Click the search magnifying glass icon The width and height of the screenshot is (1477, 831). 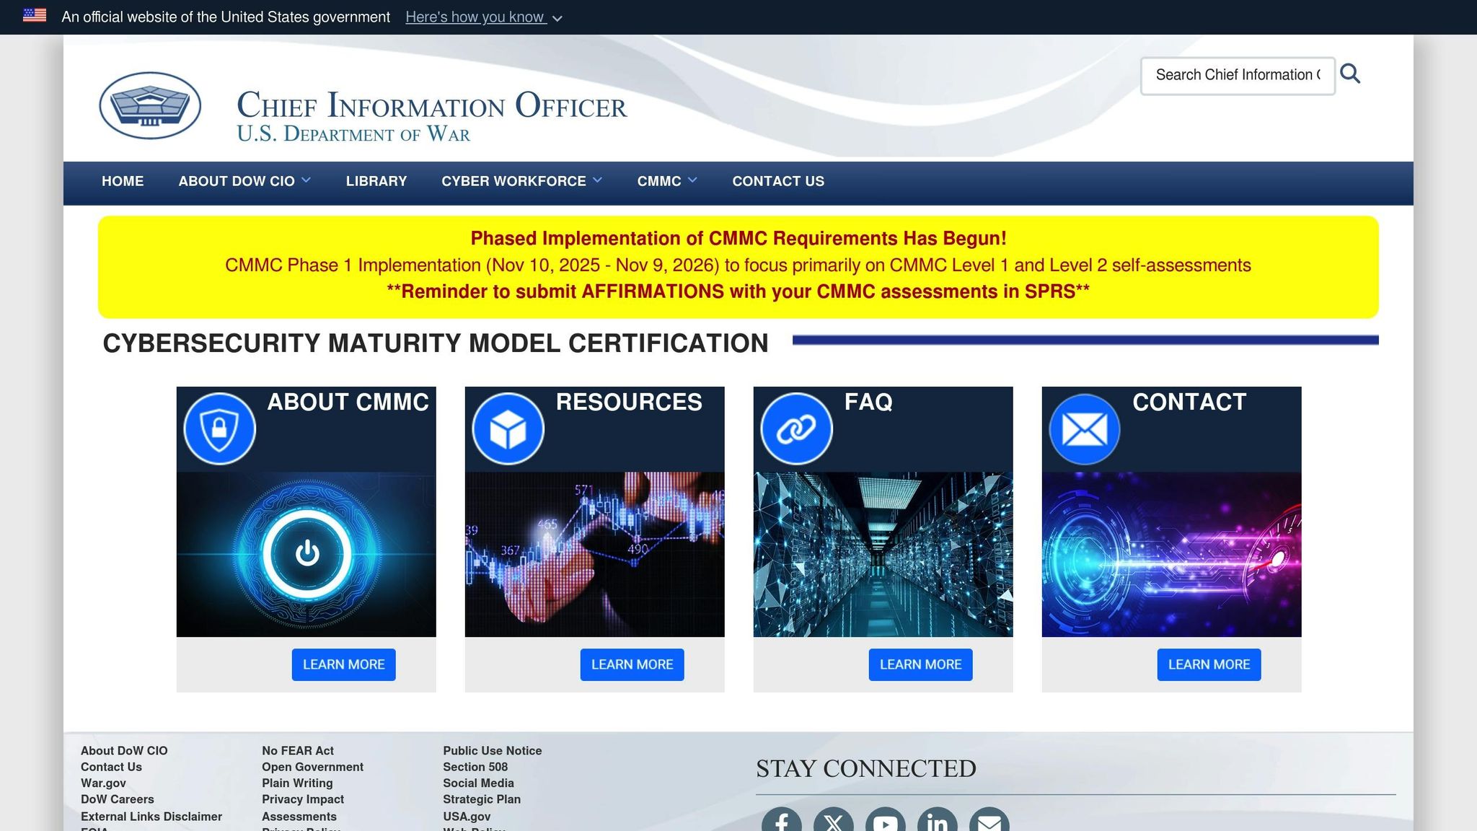1350,74
